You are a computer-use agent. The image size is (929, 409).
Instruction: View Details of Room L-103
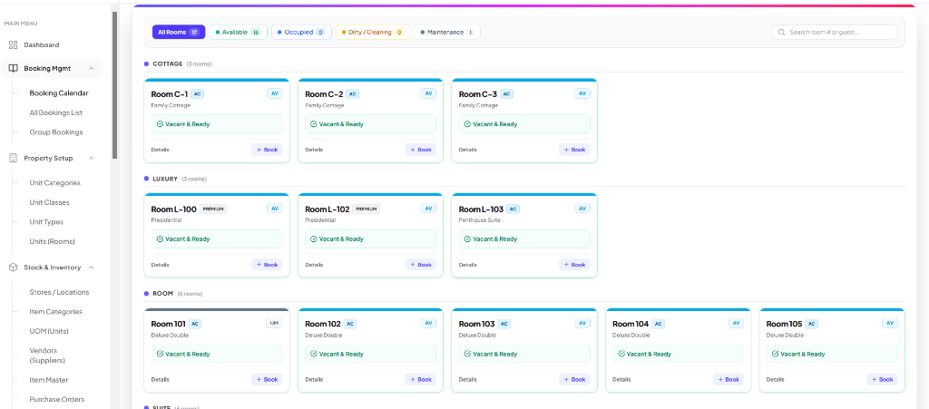467,265
